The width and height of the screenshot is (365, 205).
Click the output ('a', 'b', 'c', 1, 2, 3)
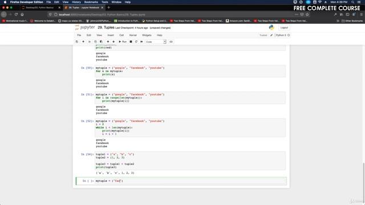coord(115,173)
